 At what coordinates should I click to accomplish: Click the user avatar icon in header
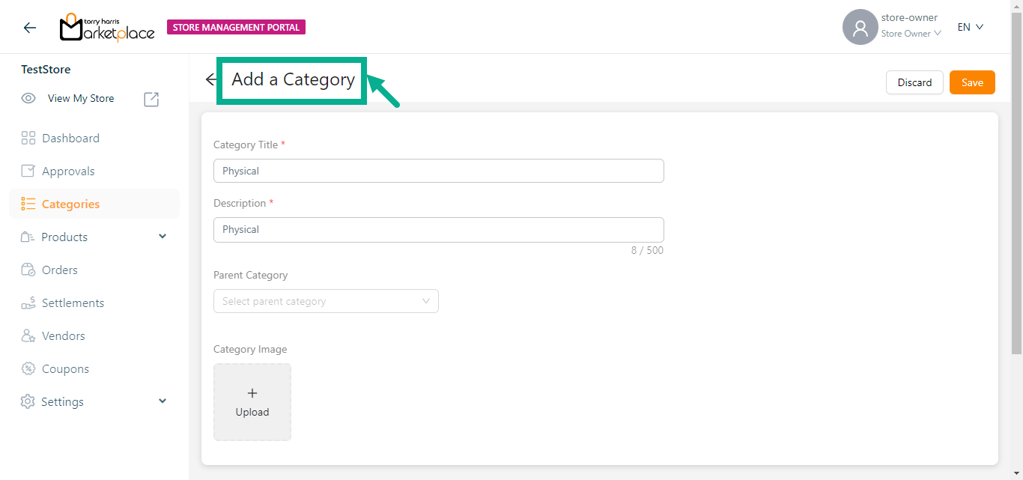tap(860, 28)
